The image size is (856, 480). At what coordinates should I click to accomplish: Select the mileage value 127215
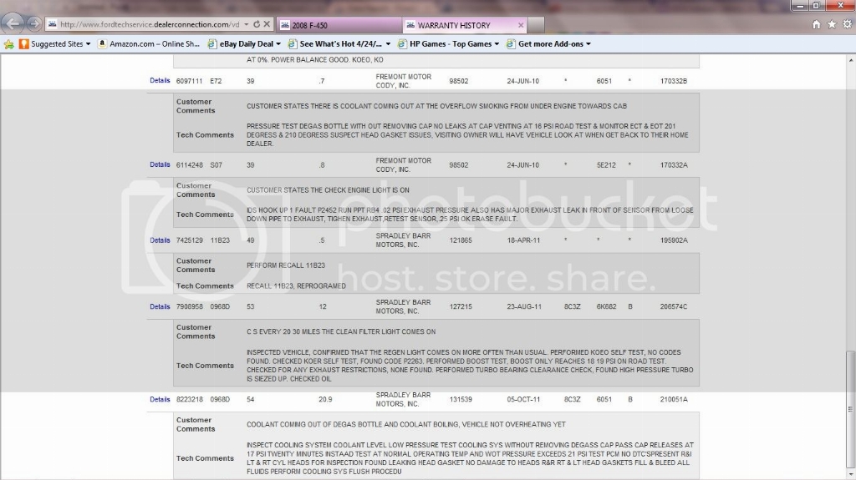point(461,306)
